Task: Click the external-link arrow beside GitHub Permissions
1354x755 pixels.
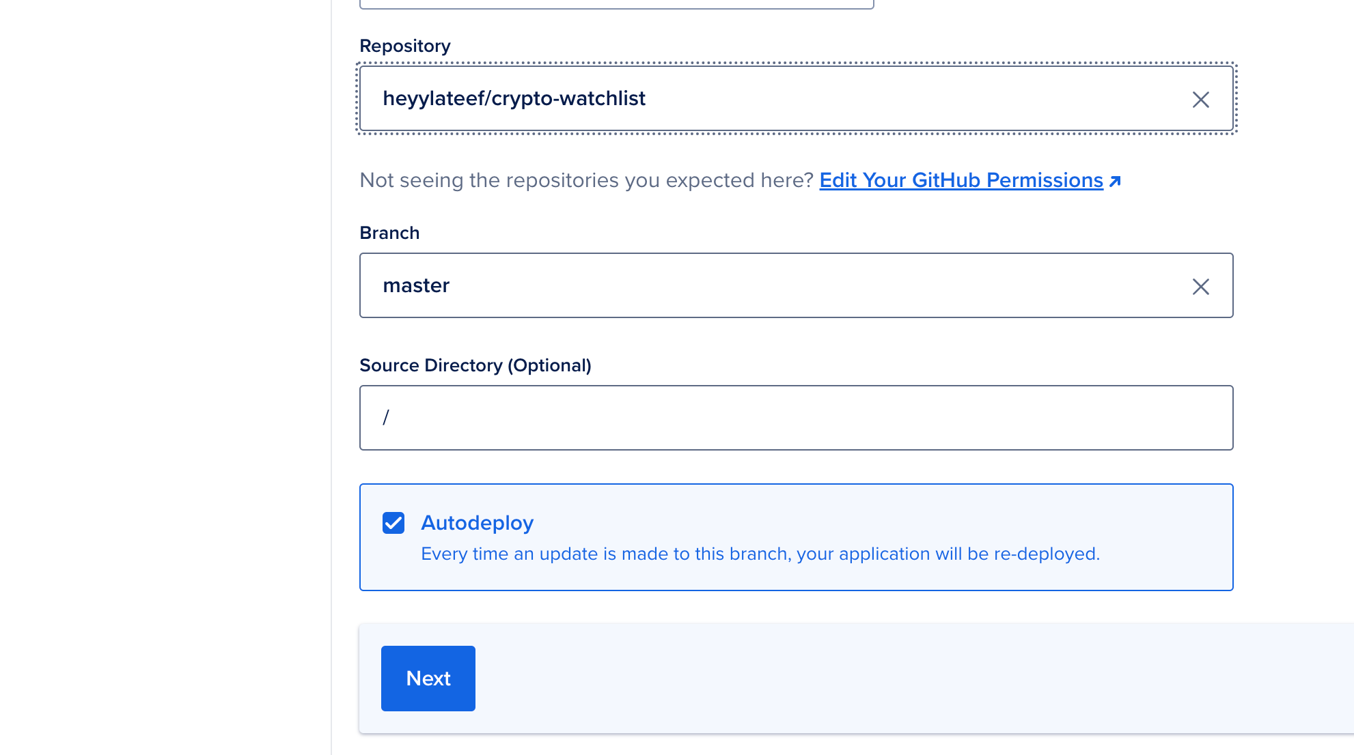Action: [1115, 181]
